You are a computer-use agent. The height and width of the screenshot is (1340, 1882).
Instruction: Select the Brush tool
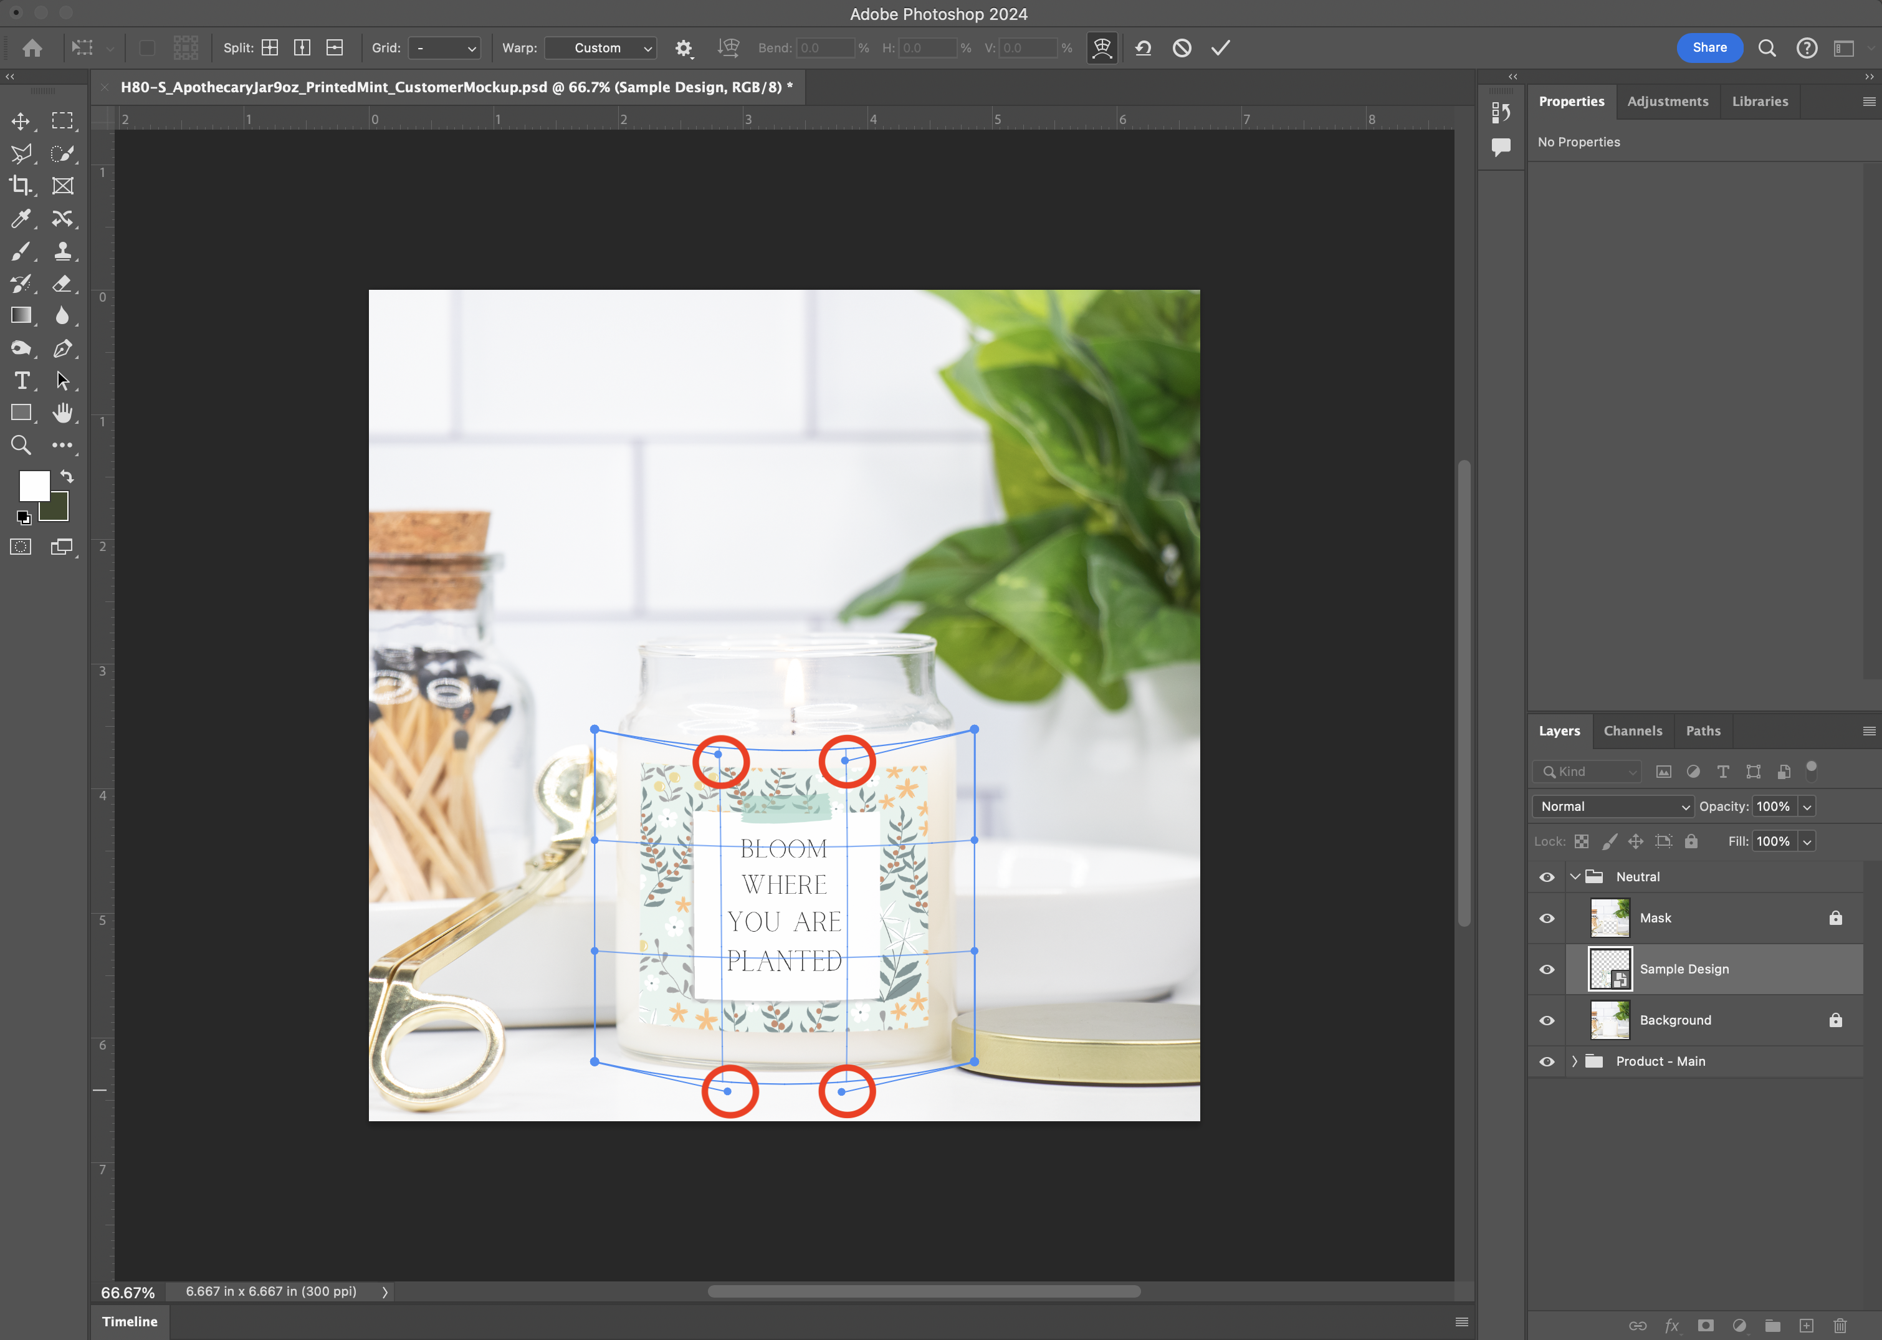pyautogui.click(x=21, y=251)
